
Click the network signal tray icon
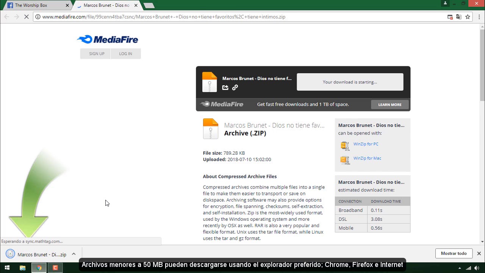coord(469,268)
